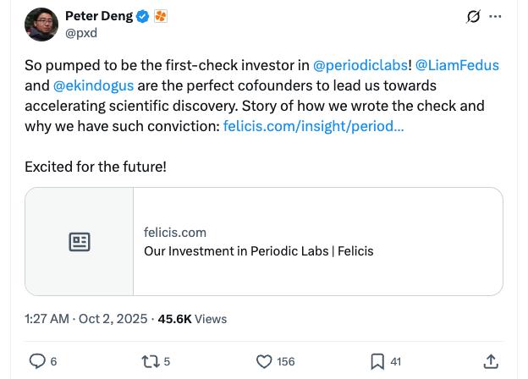Image resolution: width=528 pixels, height=379 pixels.
Task: Click the blue verified badge
Action: click(144, 16)
